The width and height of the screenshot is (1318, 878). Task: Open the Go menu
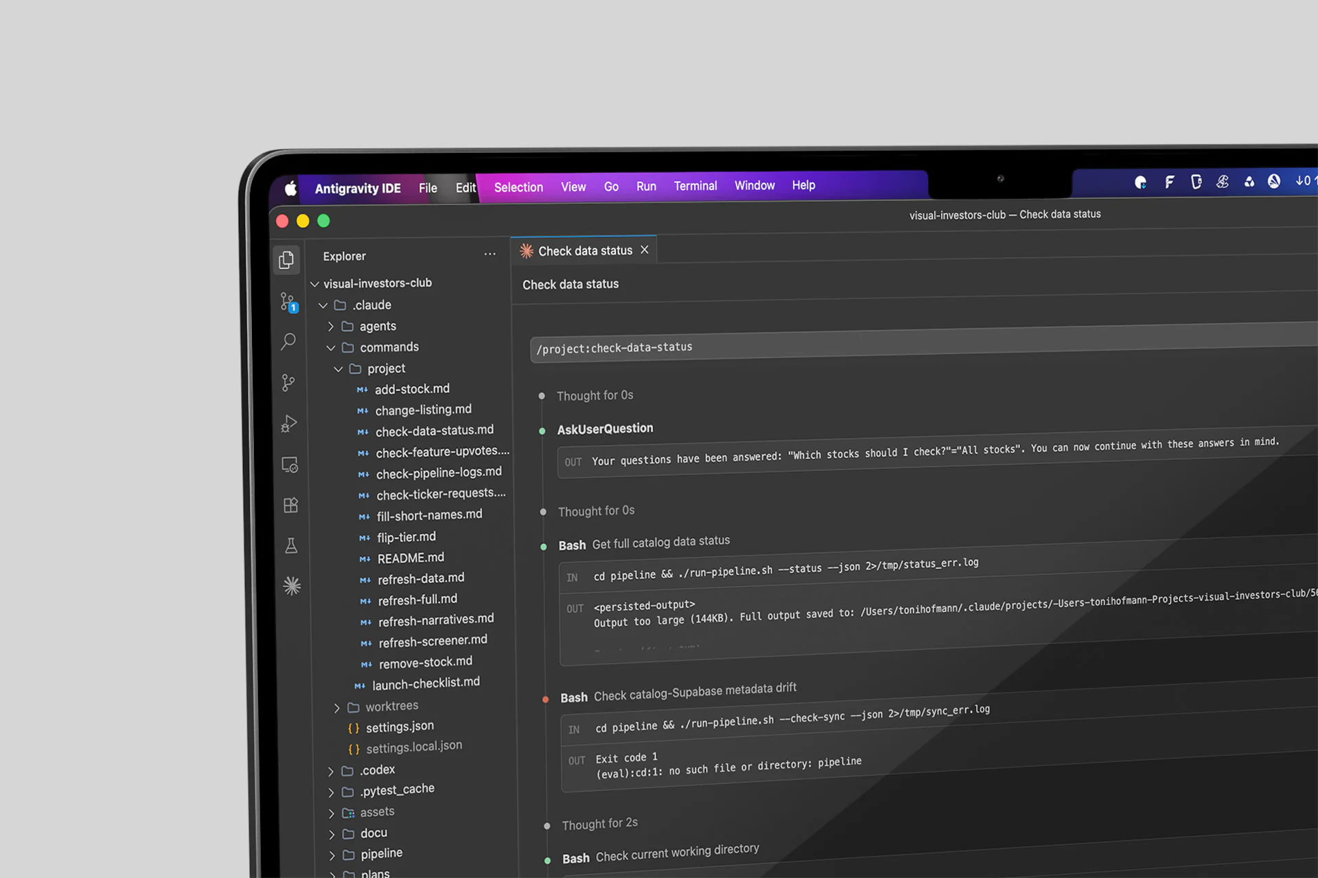[611, 187]
